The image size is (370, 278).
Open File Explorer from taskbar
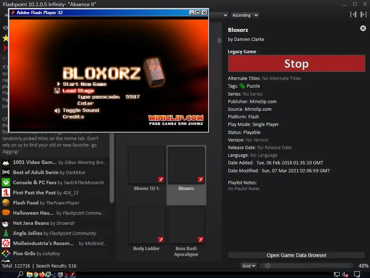pos(29,274)
